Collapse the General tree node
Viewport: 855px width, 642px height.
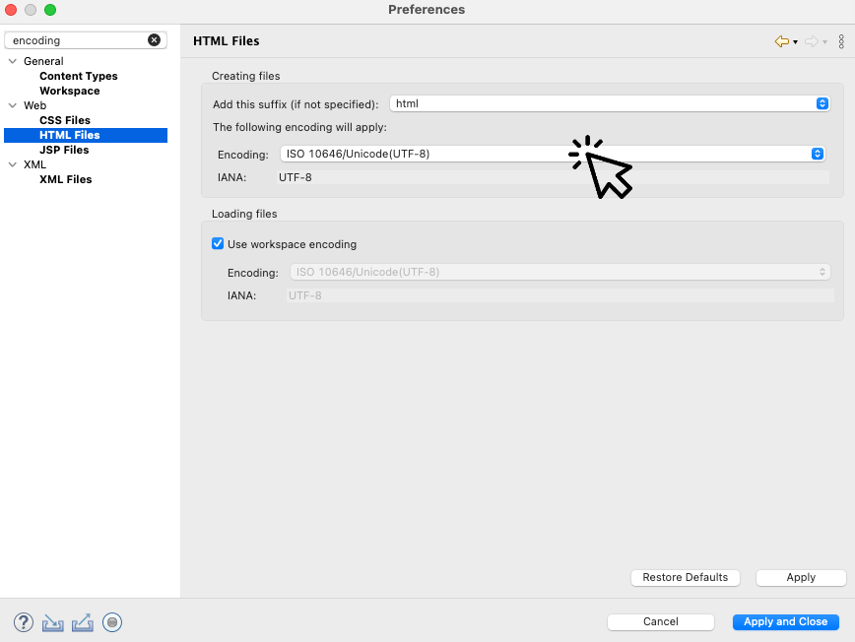(x=13, y=61)
